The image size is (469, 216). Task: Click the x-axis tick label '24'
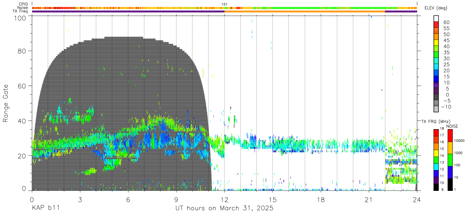[417, 200]
